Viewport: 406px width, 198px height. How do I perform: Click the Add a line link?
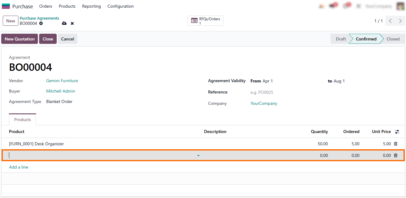(18, 167)
